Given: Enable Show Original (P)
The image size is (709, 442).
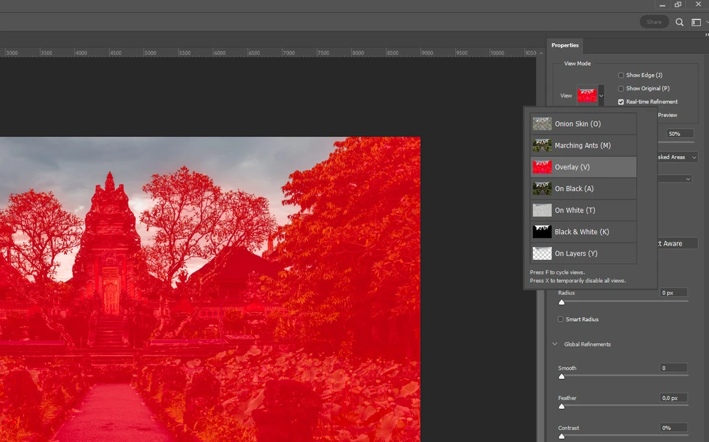Looking at the screenshot, I should 621,88.
